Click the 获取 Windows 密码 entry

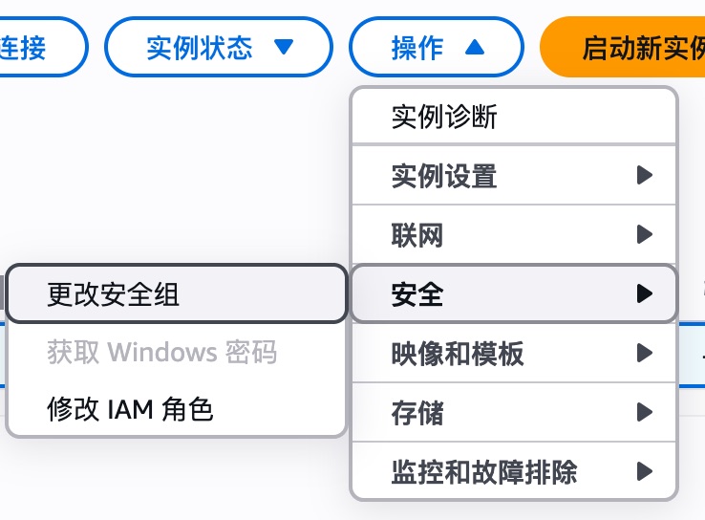tap(161, 353)
